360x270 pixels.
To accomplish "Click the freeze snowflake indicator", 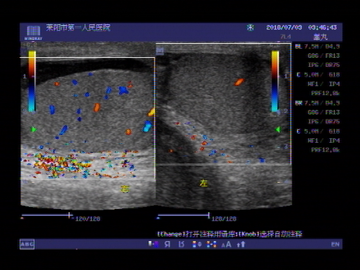I will click(x=250, y=28).
